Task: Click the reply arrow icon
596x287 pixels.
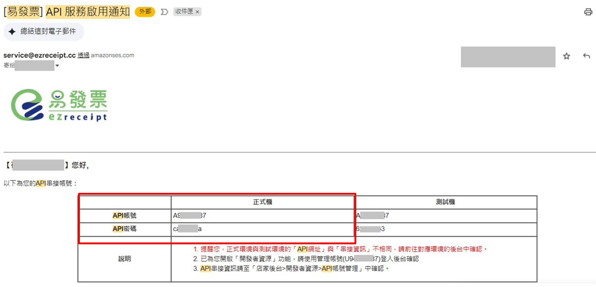Action: click(586, 56)
